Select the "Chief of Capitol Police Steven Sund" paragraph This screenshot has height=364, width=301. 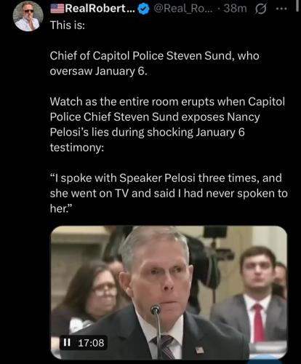point(154,63)
